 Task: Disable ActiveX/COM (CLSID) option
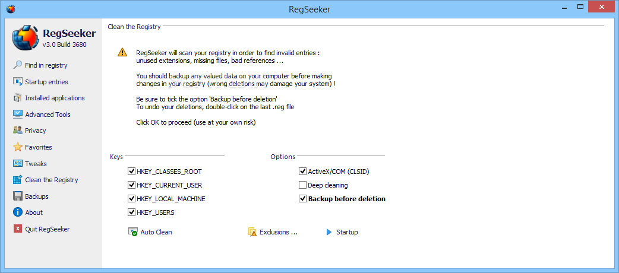(303, 172)
